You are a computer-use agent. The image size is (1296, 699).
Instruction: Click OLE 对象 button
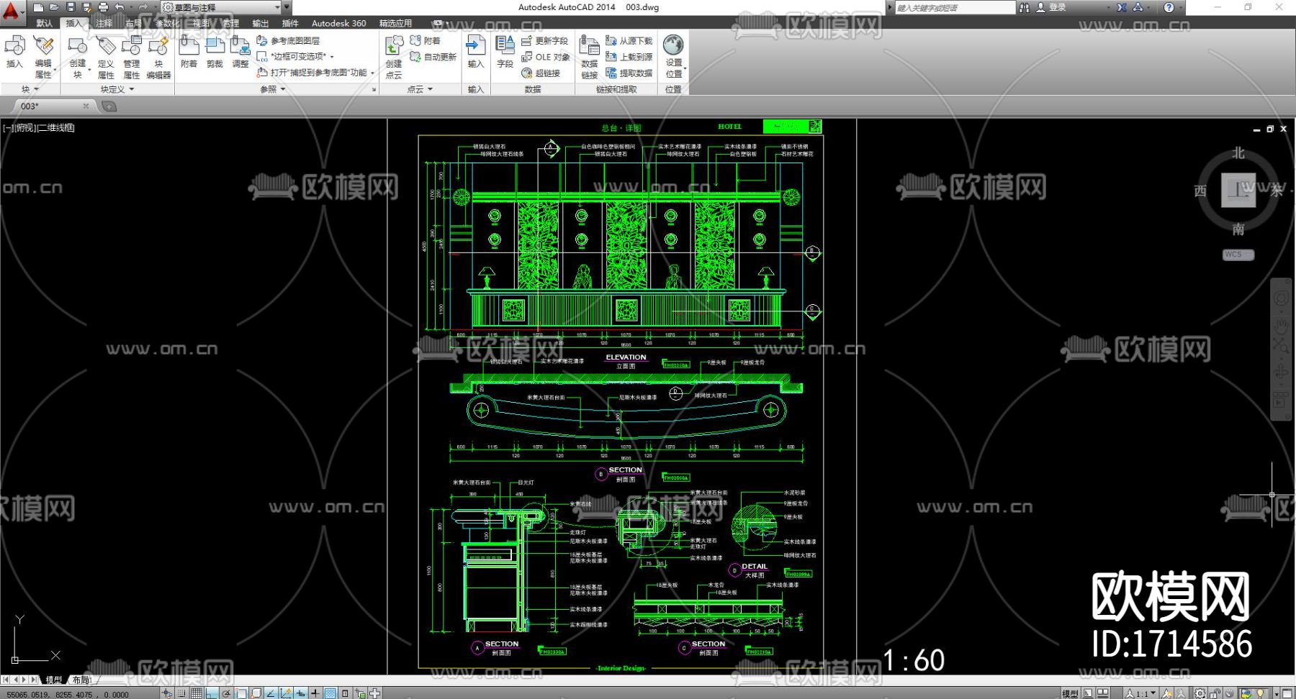pos(545,57)
